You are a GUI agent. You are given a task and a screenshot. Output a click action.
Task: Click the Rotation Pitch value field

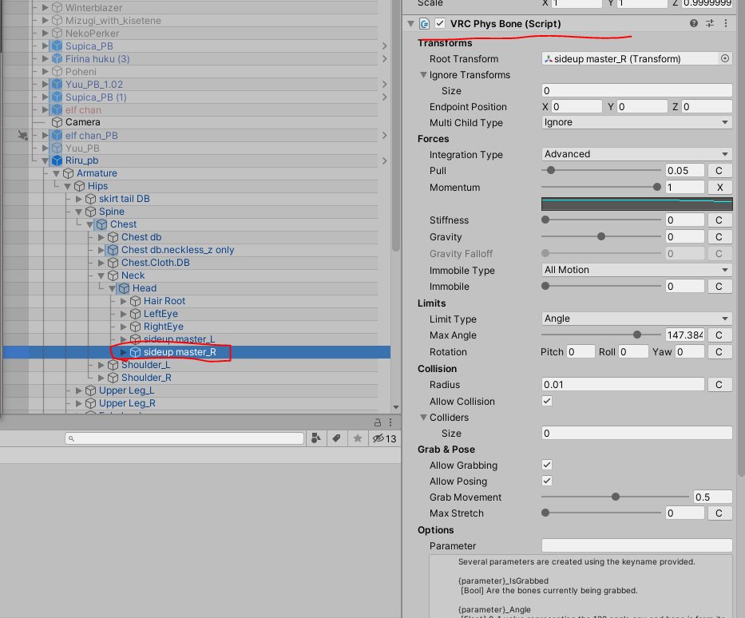[581, 351]
